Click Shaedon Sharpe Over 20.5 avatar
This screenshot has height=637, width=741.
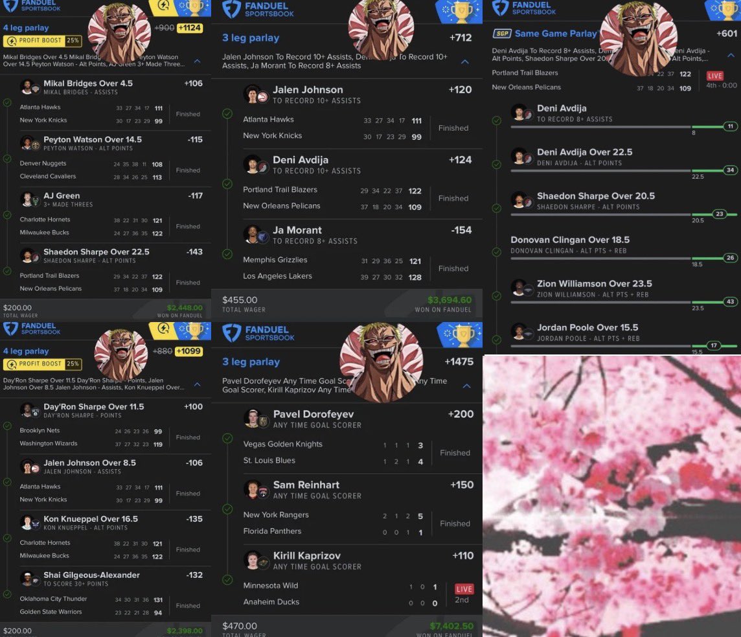click(521, 200)
